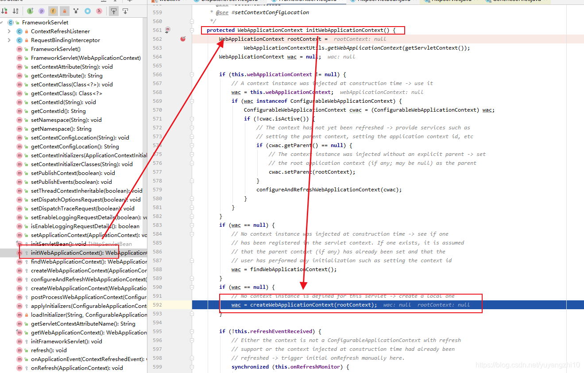Viewport: 584px width, 373px height.
Task: Click method icon beside setContextId(String): void
Action: pos(19,102)
